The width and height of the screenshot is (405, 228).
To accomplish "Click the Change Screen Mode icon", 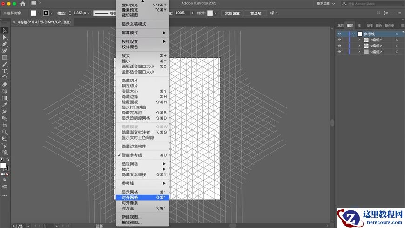I will click(4, 187).
